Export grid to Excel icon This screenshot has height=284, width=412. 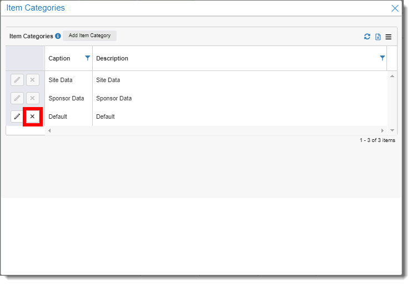coord(378,37)
